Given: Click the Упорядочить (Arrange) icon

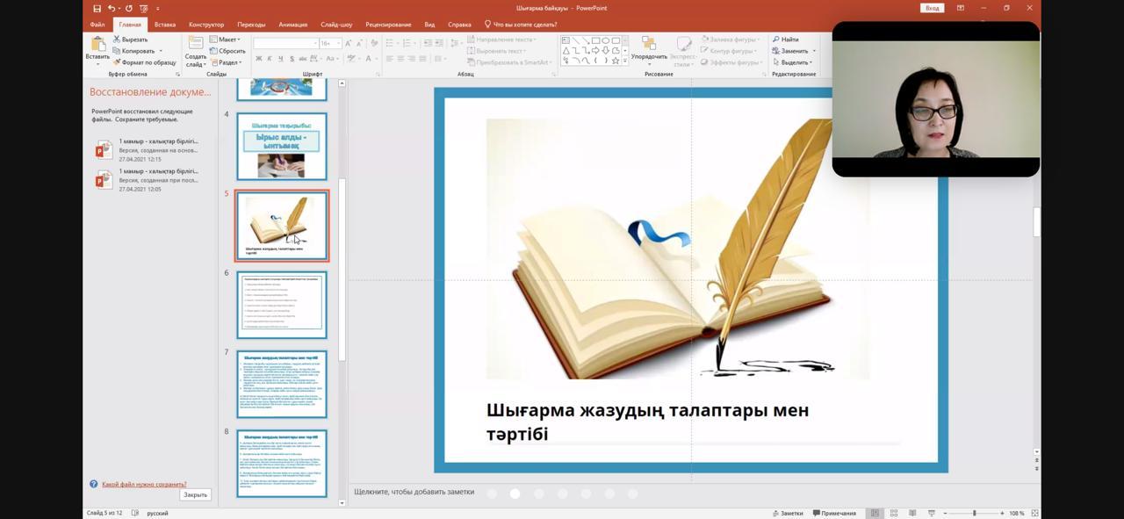Looking at the screenshot, I should [649, 44].
